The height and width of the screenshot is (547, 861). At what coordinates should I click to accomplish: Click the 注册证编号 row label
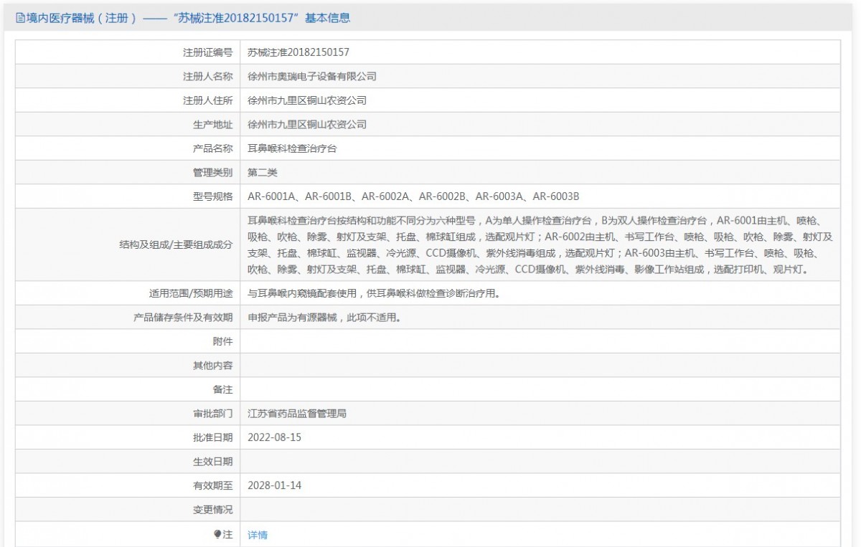pos(208,52)
